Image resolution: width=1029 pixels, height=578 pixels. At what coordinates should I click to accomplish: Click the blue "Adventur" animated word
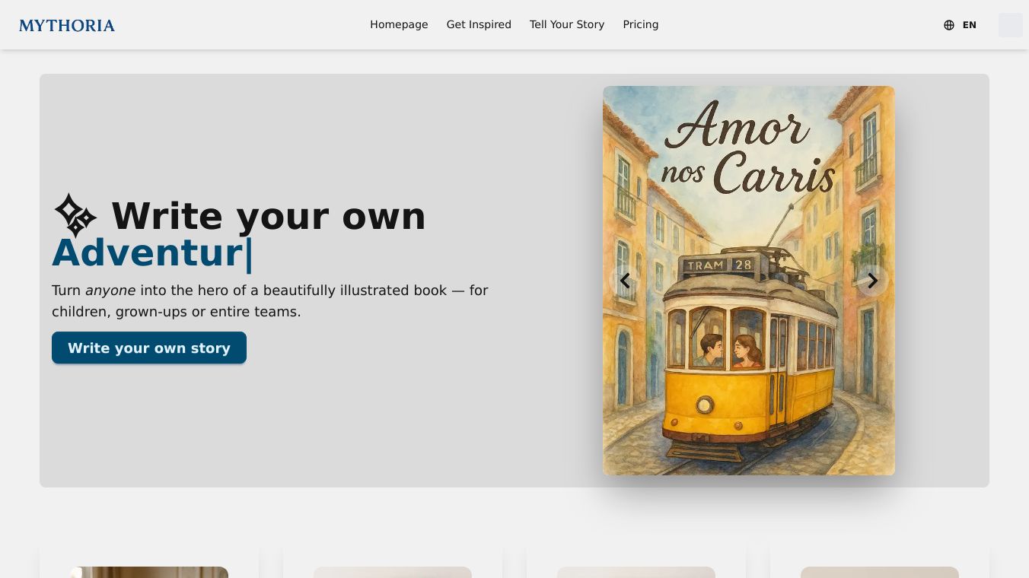point(148,252)
